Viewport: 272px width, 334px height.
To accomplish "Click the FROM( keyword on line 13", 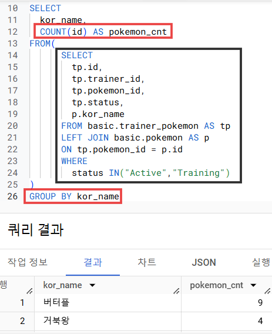I will click(42, 44).
